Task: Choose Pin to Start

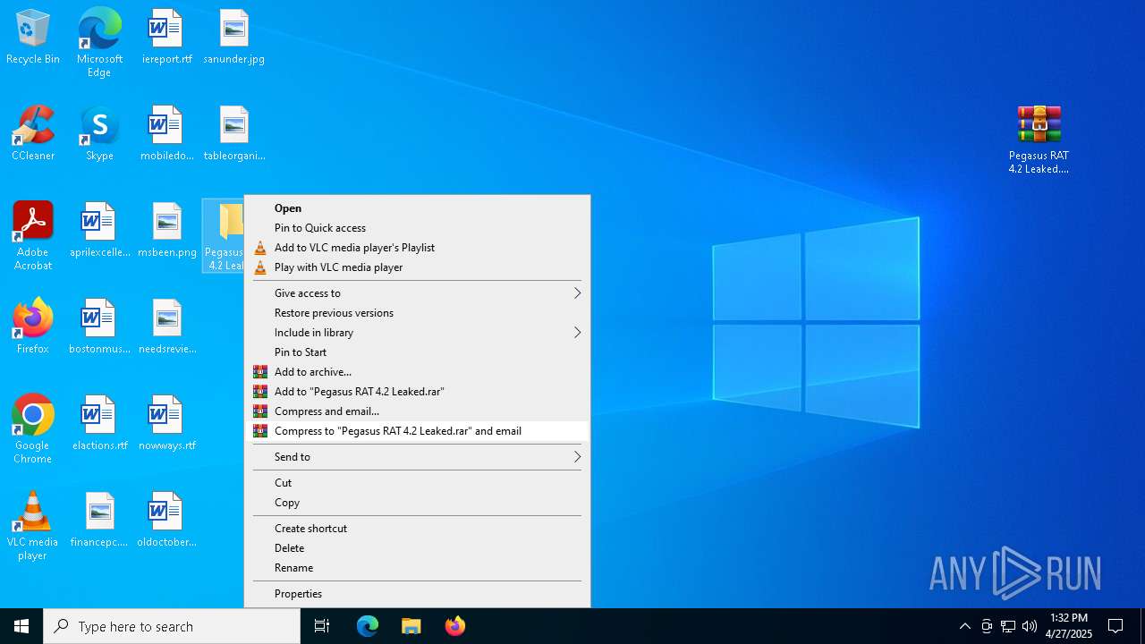Action: tap(417, 352)
